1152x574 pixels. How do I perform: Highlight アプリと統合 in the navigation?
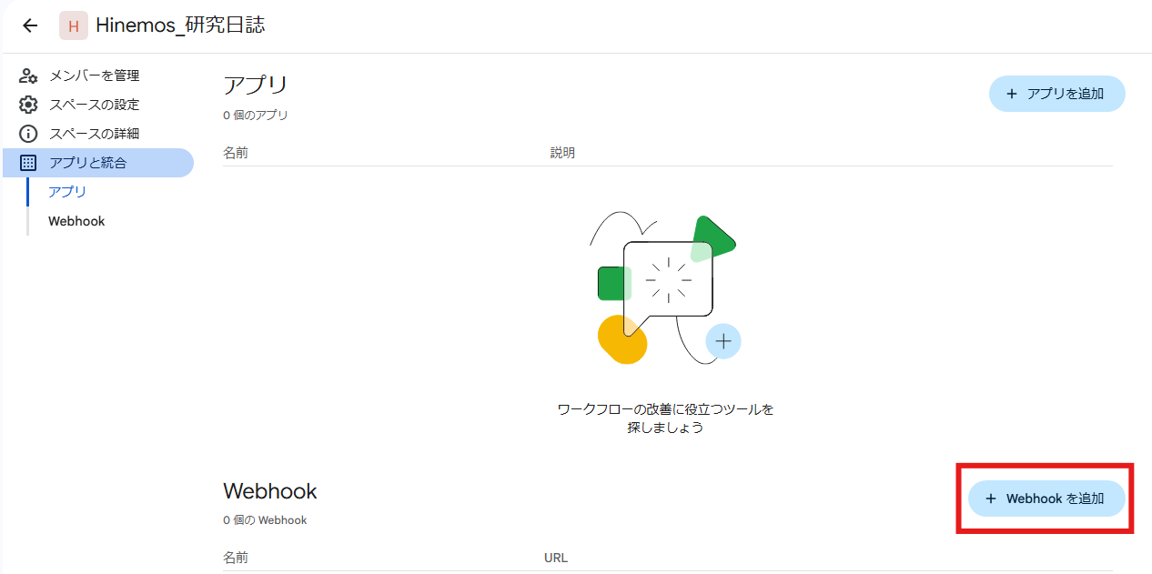coord(91,163)
